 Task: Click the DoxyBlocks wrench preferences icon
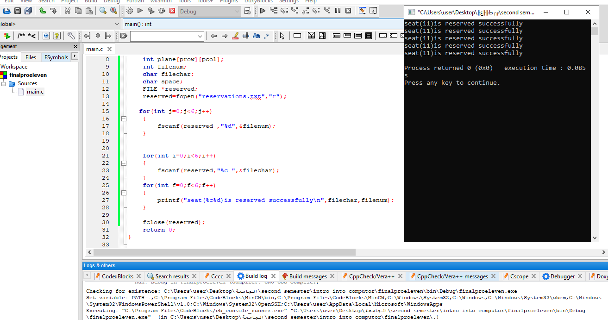coord(71,36)
